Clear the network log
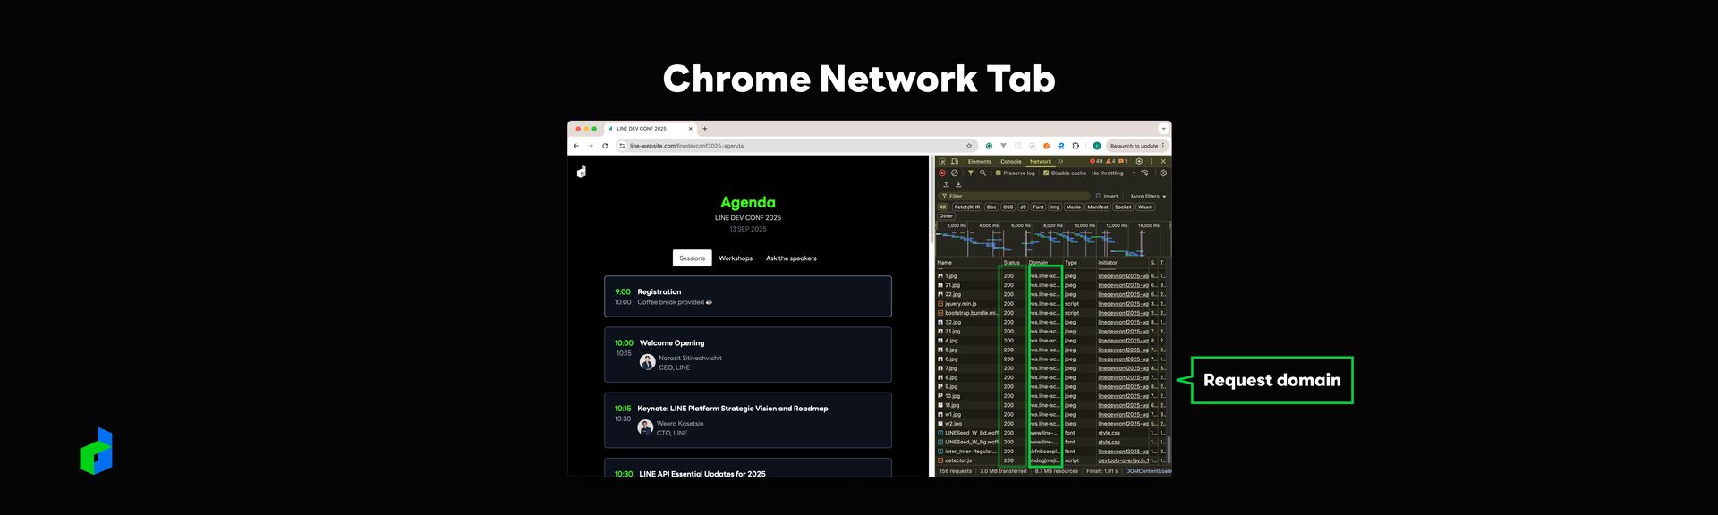 [955, 173]
